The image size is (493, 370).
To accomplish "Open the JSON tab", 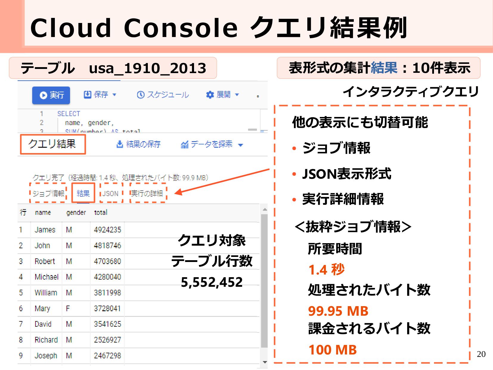I will 111,193.
